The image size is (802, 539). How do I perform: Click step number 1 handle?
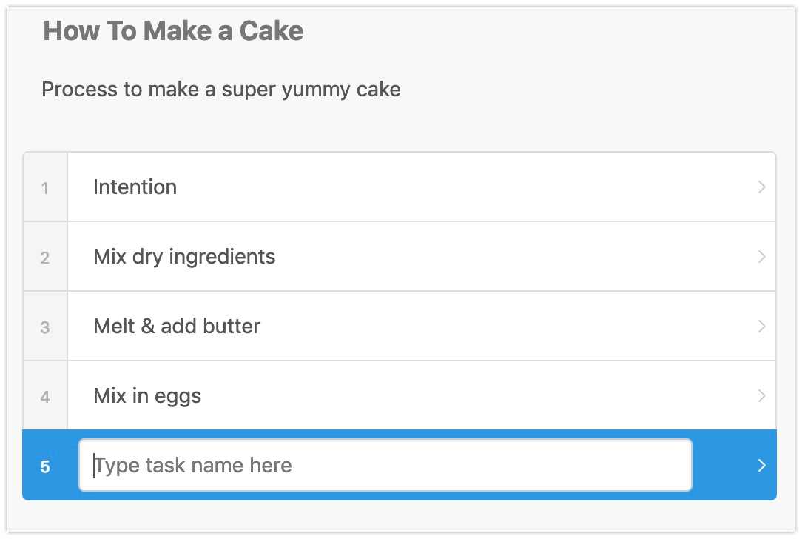(x=45, y=188)
